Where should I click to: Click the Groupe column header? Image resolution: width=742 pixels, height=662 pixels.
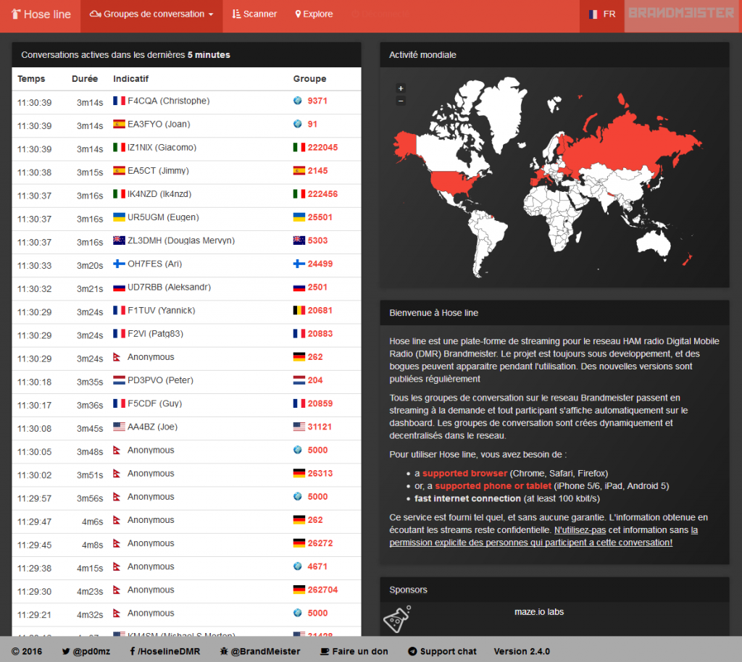309,78
